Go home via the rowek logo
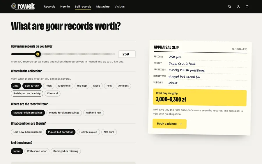262x164 pixels. click(x=23, y=6)
